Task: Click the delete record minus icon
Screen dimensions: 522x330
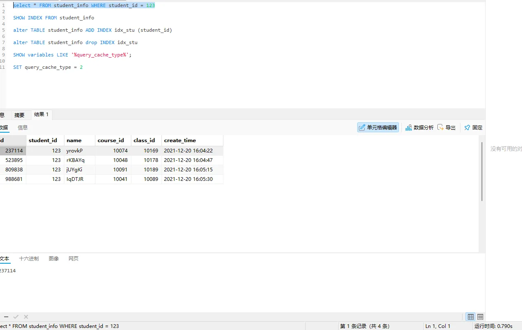Action: (6, 317)
